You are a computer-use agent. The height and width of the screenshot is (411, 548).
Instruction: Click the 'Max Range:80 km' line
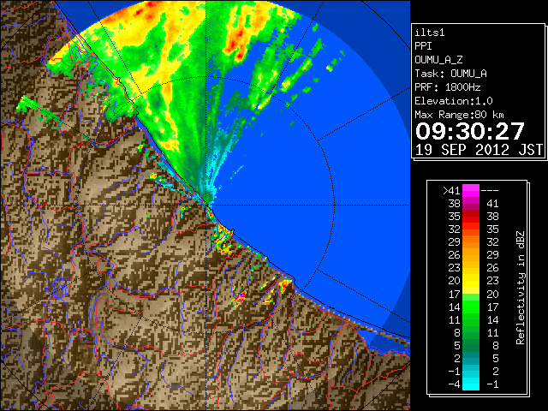tap(459, 115)
